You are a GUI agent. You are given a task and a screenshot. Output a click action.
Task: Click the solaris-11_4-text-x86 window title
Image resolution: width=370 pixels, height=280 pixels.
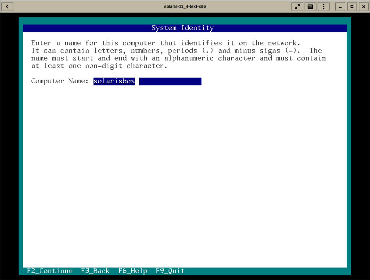(185, 6)
